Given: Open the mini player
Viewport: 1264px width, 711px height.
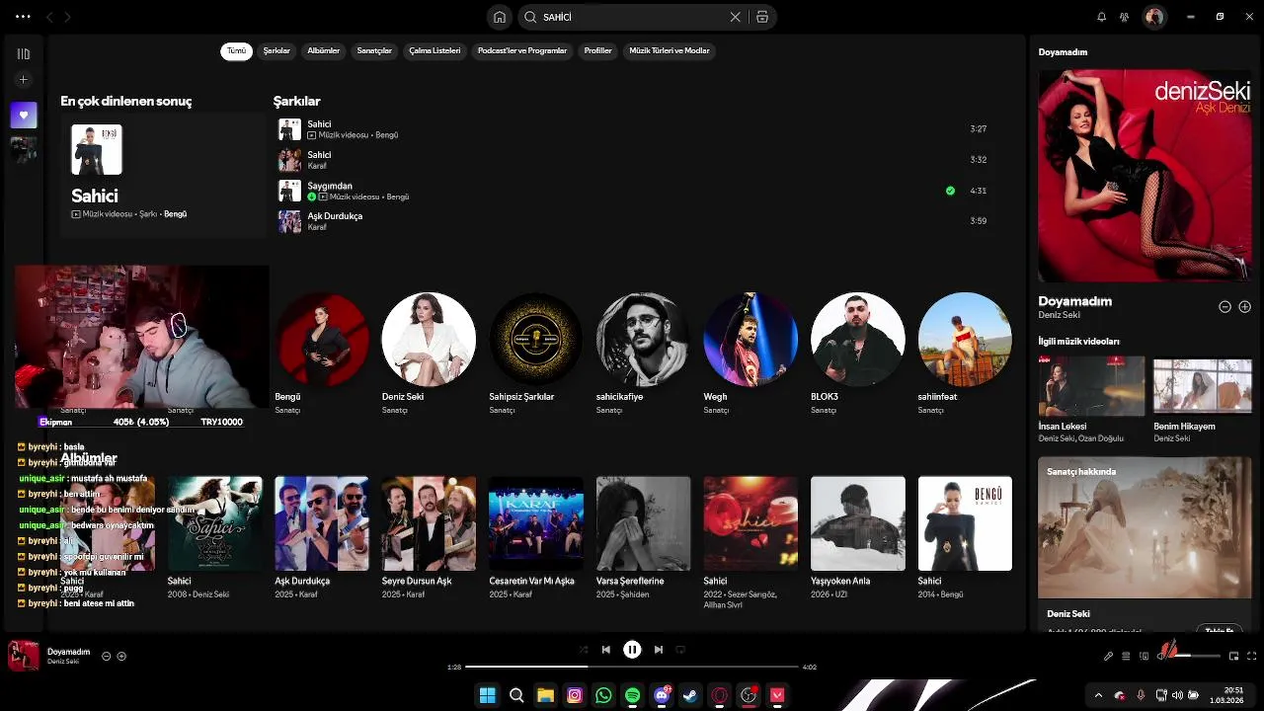Looking at the screenshot, I should [x=1233, y=656].
